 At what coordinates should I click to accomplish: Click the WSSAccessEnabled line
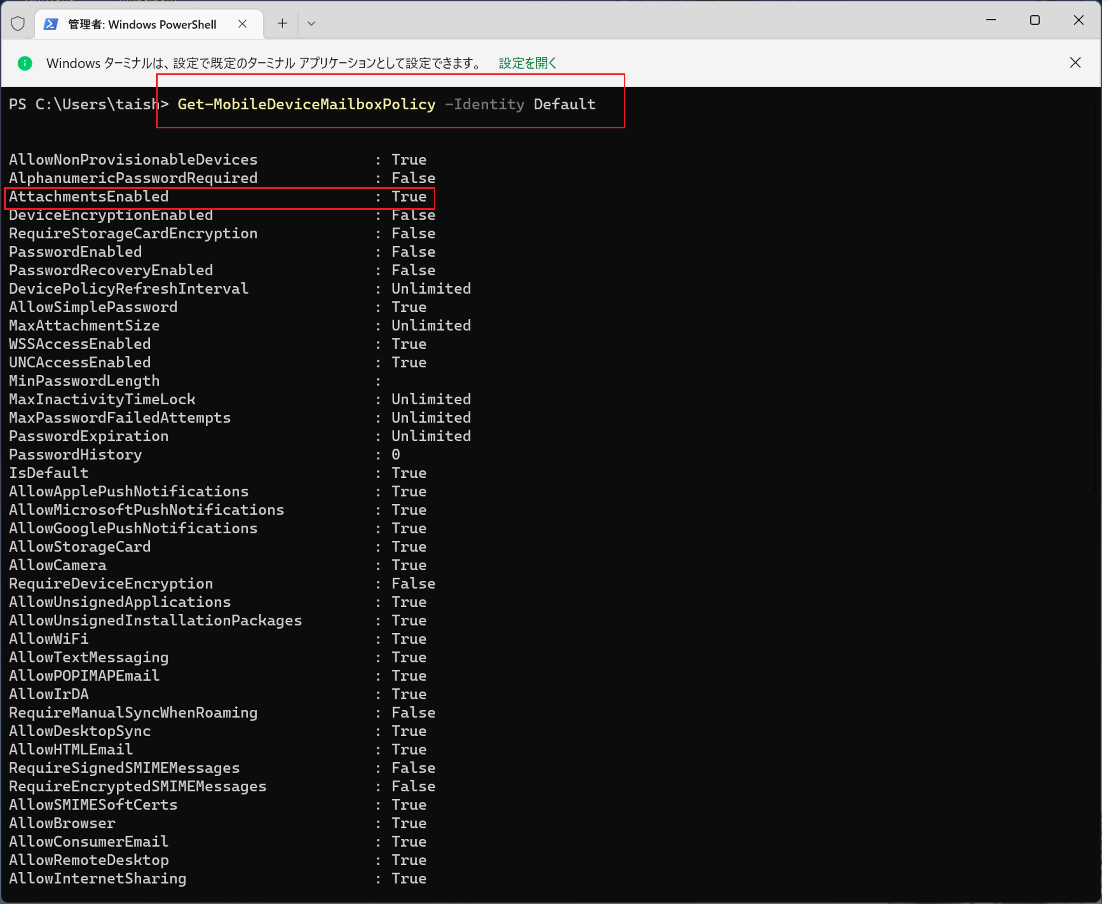[218, 344]
